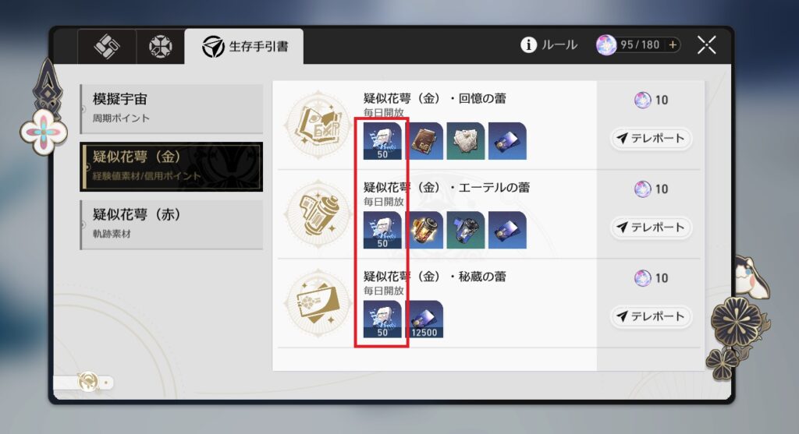Select 模擬宇宙 in the sidebar
This screenshot has height=434, width=799.
tap(172, 109)
